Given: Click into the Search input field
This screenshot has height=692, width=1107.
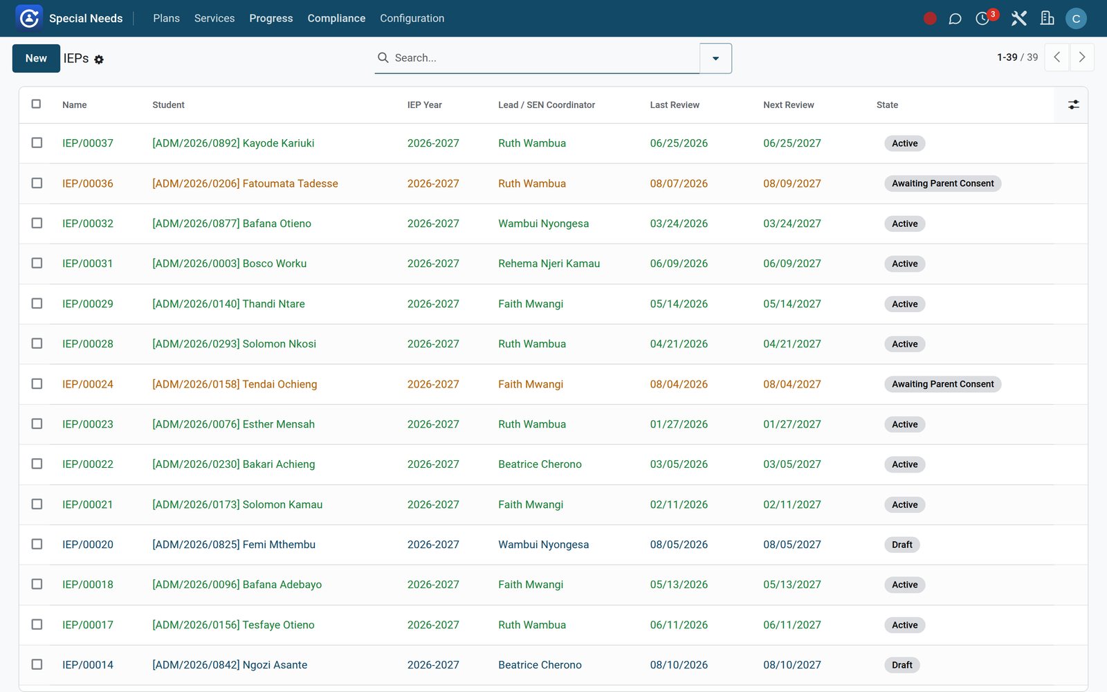Looking at the screenshot, I should coord(543,58).
